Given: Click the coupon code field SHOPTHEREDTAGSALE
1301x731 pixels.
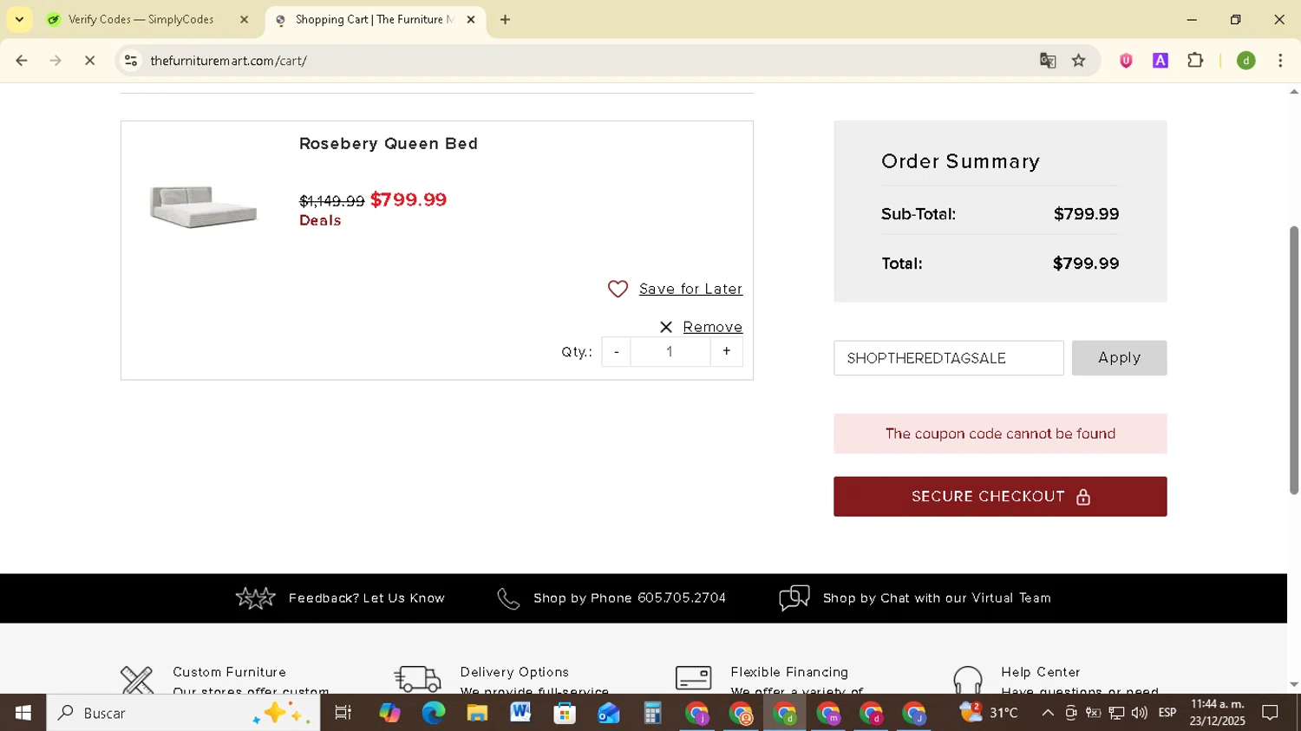Looking at the screenshot, I should [x=949, y=358].
